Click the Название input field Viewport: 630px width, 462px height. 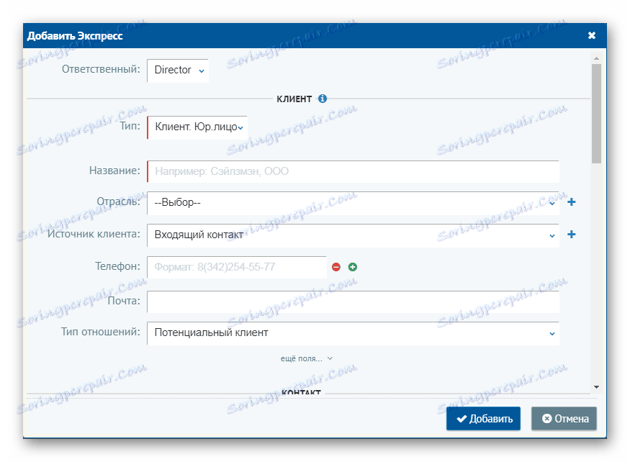(353, 171)
